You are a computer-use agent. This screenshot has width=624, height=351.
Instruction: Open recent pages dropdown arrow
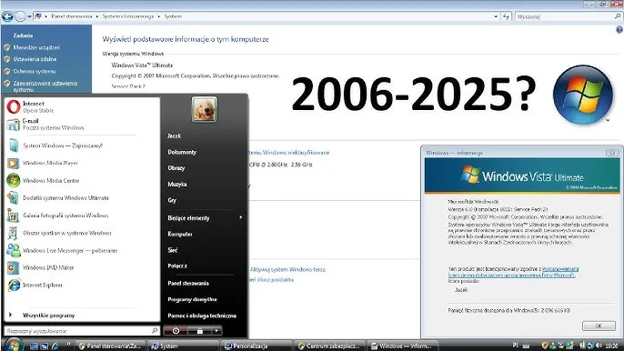29,16
